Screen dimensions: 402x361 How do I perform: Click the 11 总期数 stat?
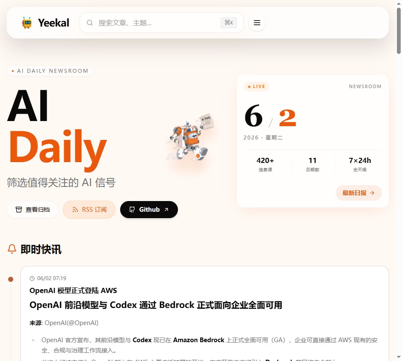click(x=313, y=164)
